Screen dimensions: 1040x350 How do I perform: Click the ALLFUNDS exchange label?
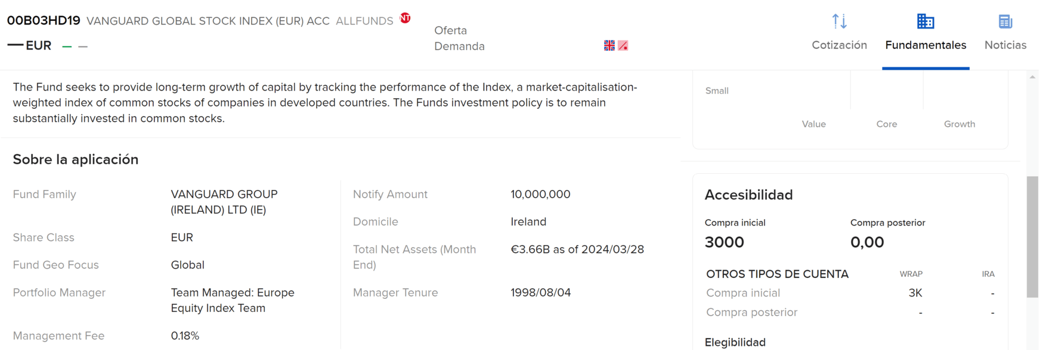tap(364, 21)
